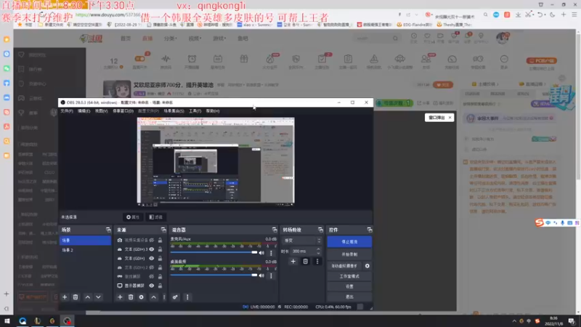581x327 pixels.
Task: Hide the 文本 (GDI+) 3 source eye icon
Action: pyautogui.click(x=152, y=249)
